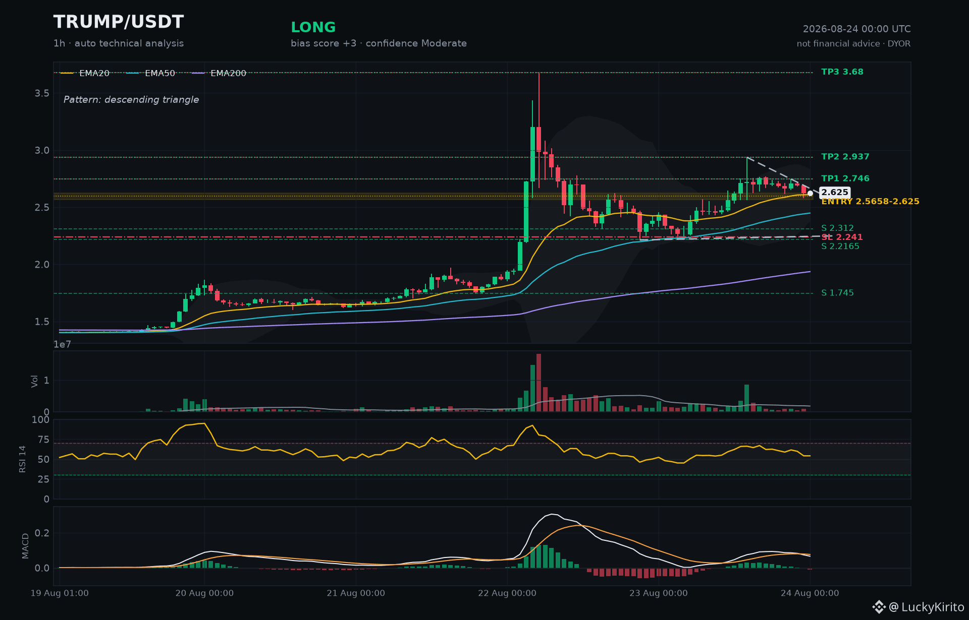Select the ENTRY 2.5658-2.625 zone label
Viewport: 969px width, 620px height.
(871, 202)
